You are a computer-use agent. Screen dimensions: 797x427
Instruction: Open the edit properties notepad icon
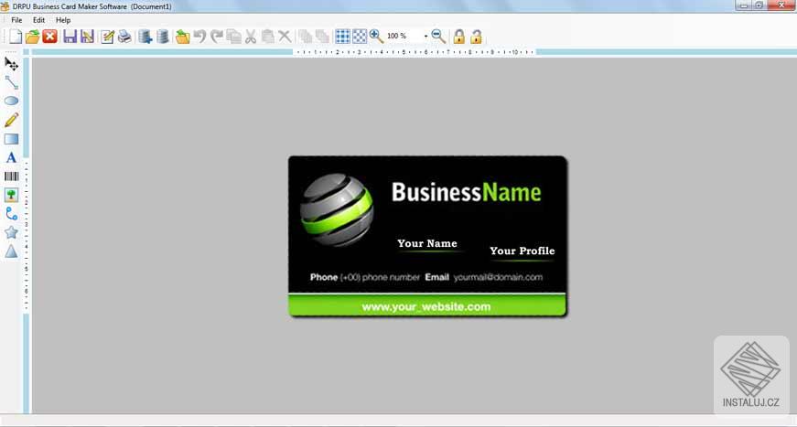(107, 37)
